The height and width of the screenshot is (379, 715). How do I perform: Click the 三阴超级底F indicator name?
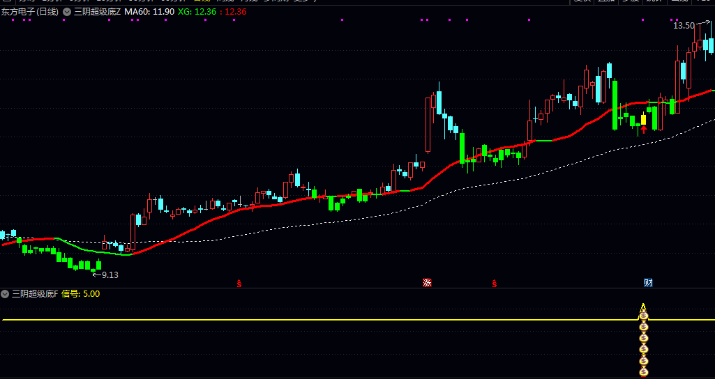click(x=35, y=294)
